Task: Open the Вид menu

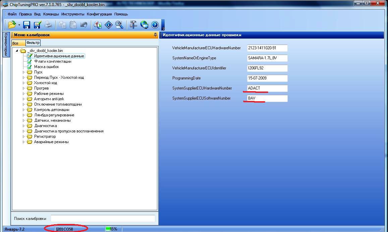Action: [x=37, y=14]
